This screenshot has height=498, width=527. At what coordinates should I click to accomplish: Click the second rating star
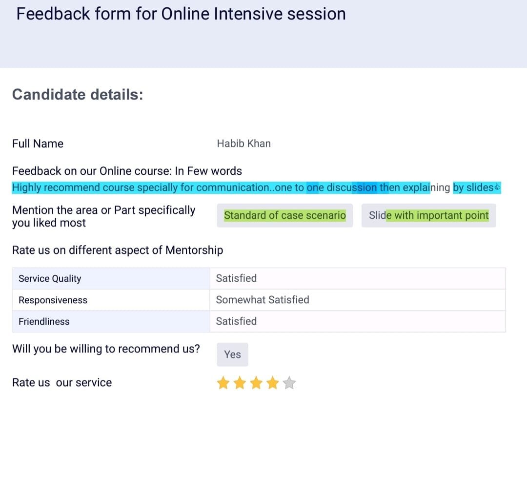click(240, 383)
